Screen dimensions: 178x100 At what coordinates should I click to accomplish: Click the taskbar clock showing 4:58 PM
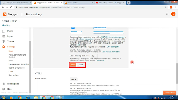(171, 97)
